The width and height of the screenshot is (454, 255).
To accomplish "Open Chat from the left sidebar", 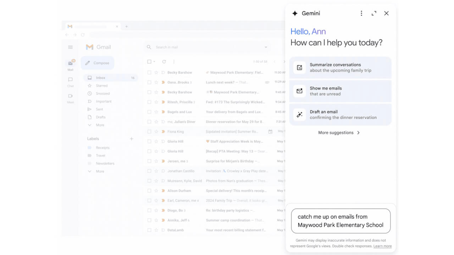I will (x=70, y=80).
